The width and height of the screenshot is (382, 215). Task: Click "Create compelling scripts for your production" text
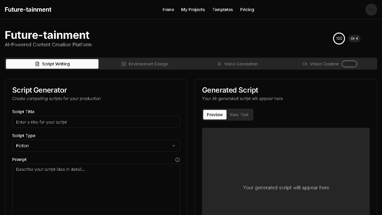(x=56, y=99)
